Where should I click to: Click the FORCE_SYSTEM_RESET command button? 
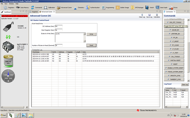pyautogui.click(x=174, y=72)
